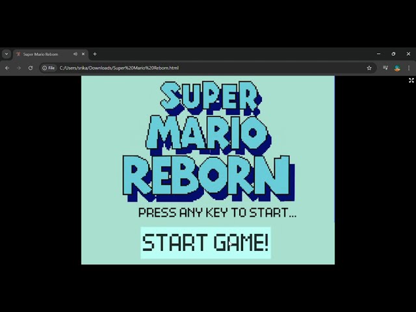
Task: Open Chrome three-dot menu
Action: (409, 68)
